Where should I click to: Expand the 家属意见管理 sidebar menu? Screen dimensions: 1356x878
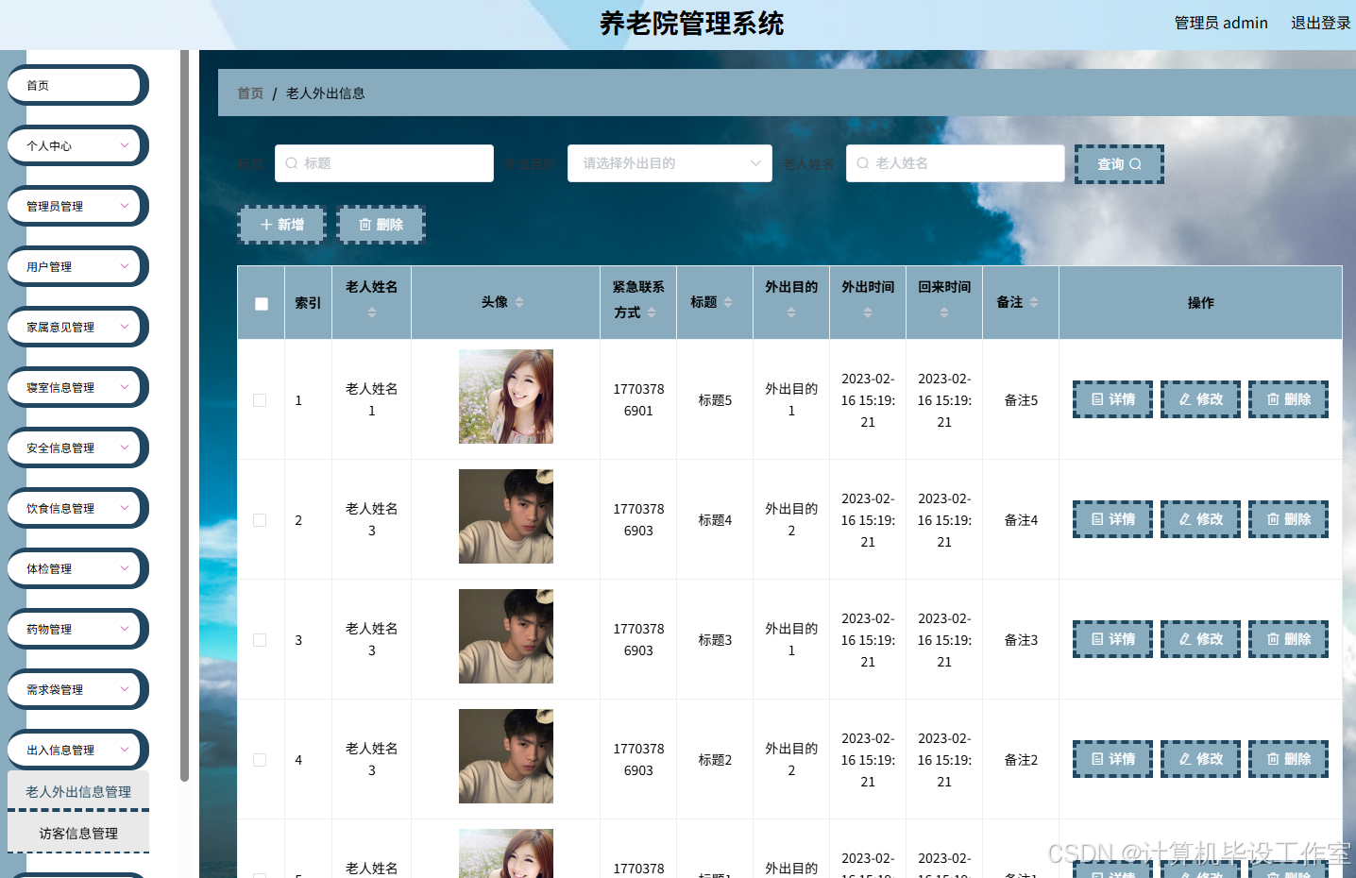click(77, 327)
